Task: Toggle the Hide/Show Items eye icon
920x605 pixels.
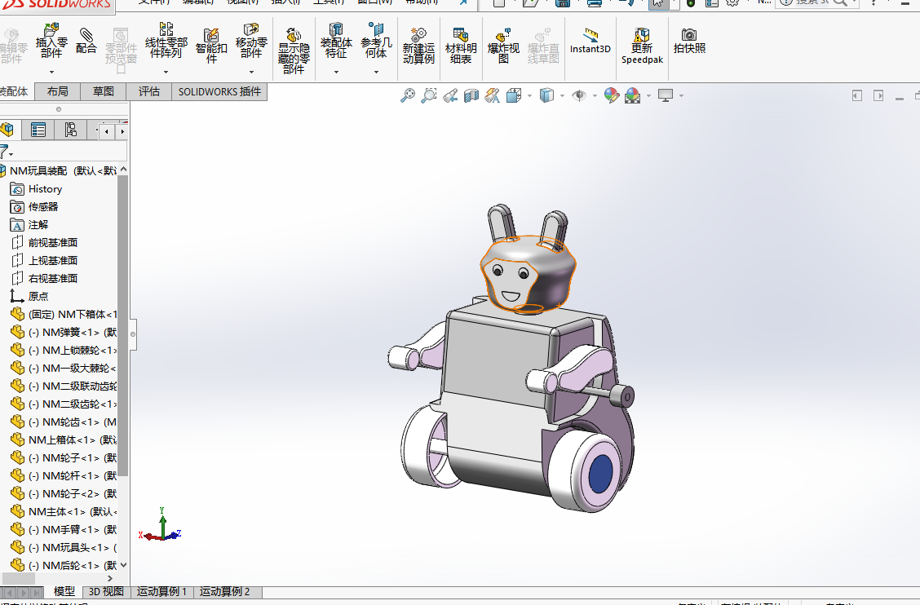Action: (x=579, y=95)
